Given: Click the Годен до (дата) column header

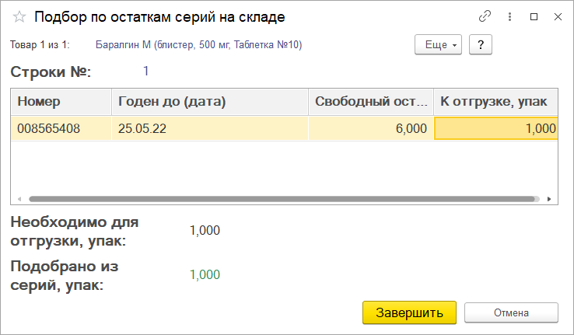Looking at the screenshot, I should click(210, 101).
